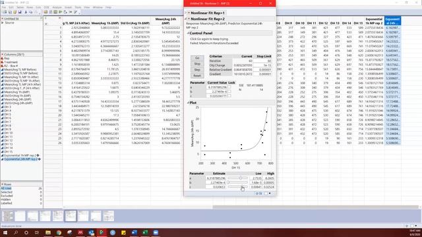This screenshot has height=237, width=422.
Task: Open Excel from the taskbar
Action: coord(145,232)
